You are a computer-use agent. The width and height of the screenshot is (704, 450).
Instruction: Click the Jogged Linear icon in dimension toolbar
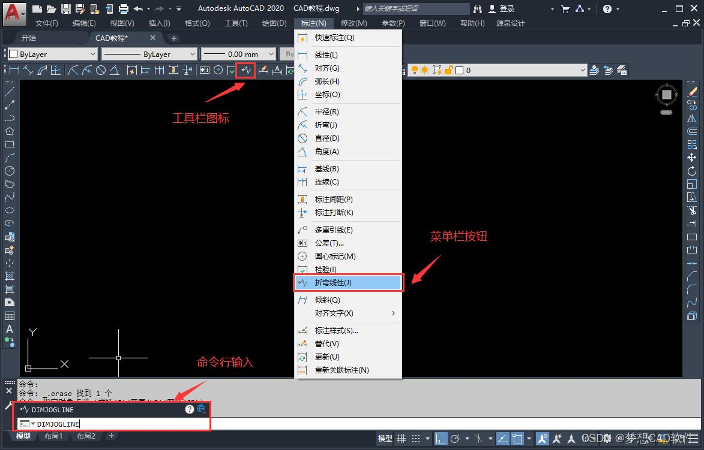tap(245, 70)
